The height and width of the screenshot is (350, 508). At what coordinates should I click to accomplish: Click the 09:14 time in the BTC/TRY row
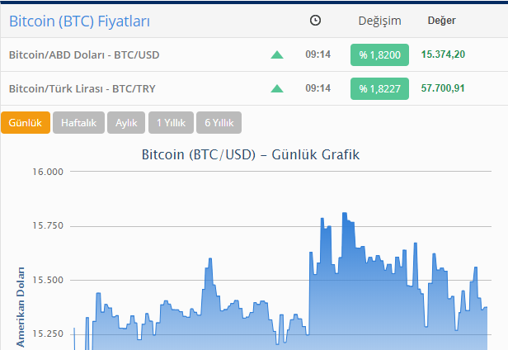pyautogui.click(x=318, y=87)
